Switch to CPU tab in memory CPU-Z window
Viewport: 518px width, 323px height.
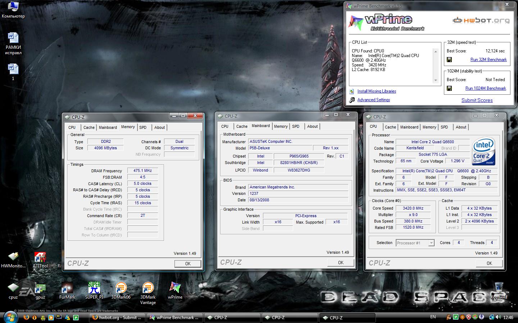click(x=72, y=127)
